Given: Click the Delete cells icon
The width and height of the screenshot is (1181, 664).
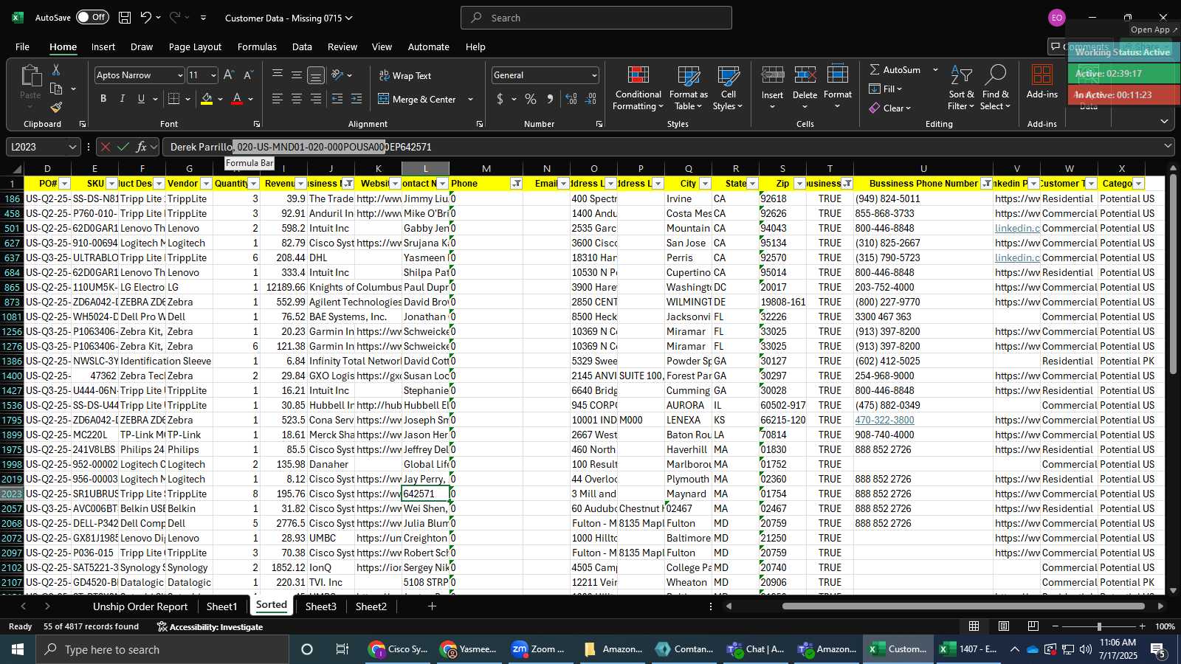Looking at the screenshot, I should point(805,75).
